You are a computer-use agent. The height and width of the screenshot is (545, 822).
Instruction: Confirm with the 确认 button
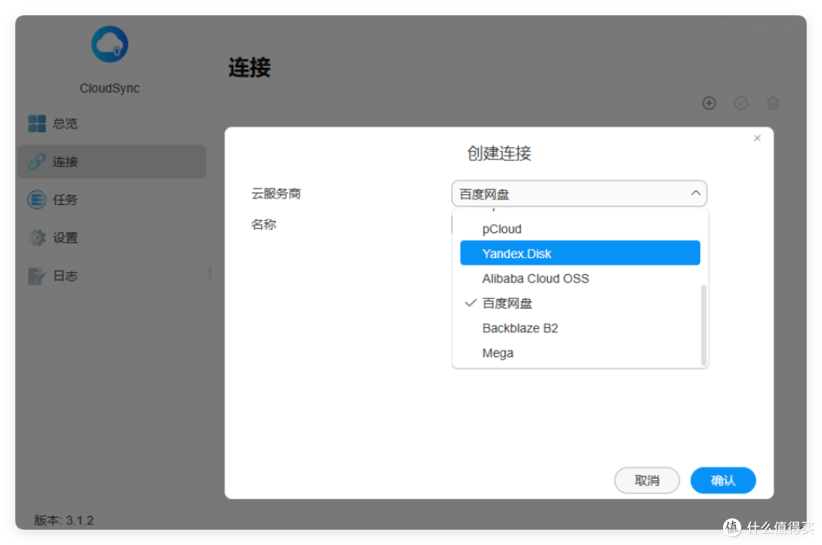pos(723,480)
